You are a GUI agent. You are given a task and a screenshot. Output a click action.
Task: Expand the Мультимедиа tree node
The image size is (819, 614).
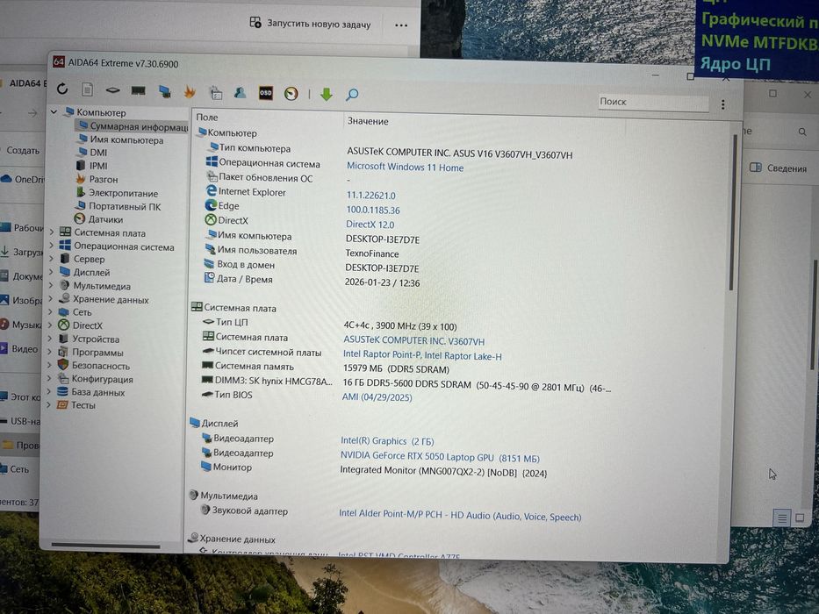(51, 285)
